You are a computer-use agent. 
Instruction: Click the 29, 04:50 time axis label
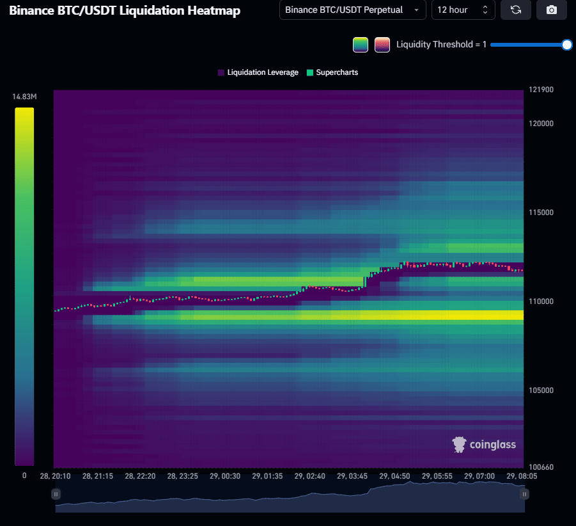(x=395, y=476)
